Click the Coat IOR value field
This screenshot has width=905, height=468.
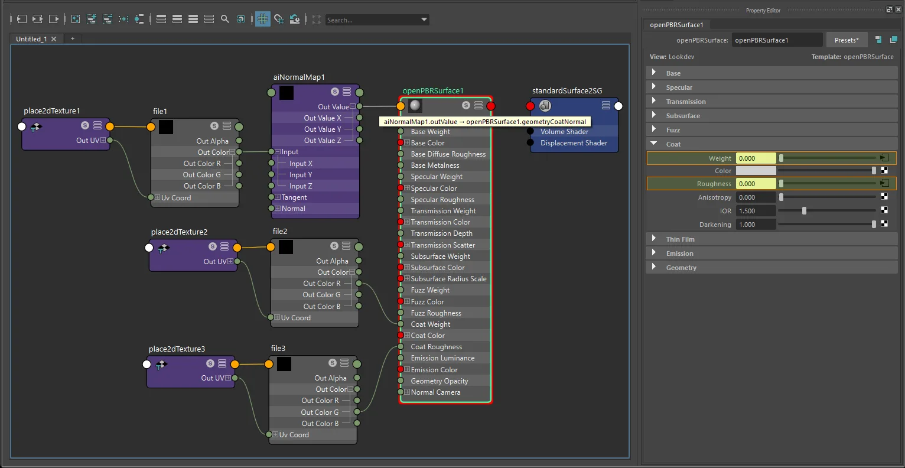click(756, 211)
